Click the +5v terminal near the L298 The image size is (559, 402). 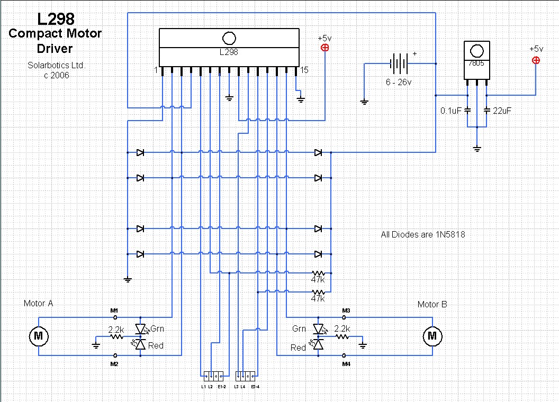coord(325,48)
